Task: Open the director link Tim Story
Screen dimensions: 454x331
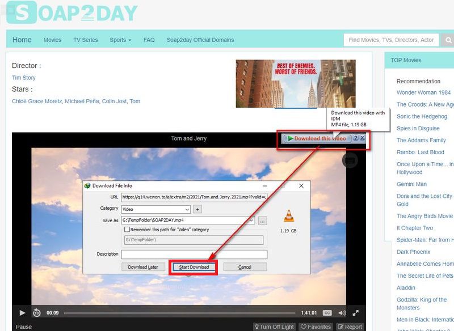Action: point(24,78)
